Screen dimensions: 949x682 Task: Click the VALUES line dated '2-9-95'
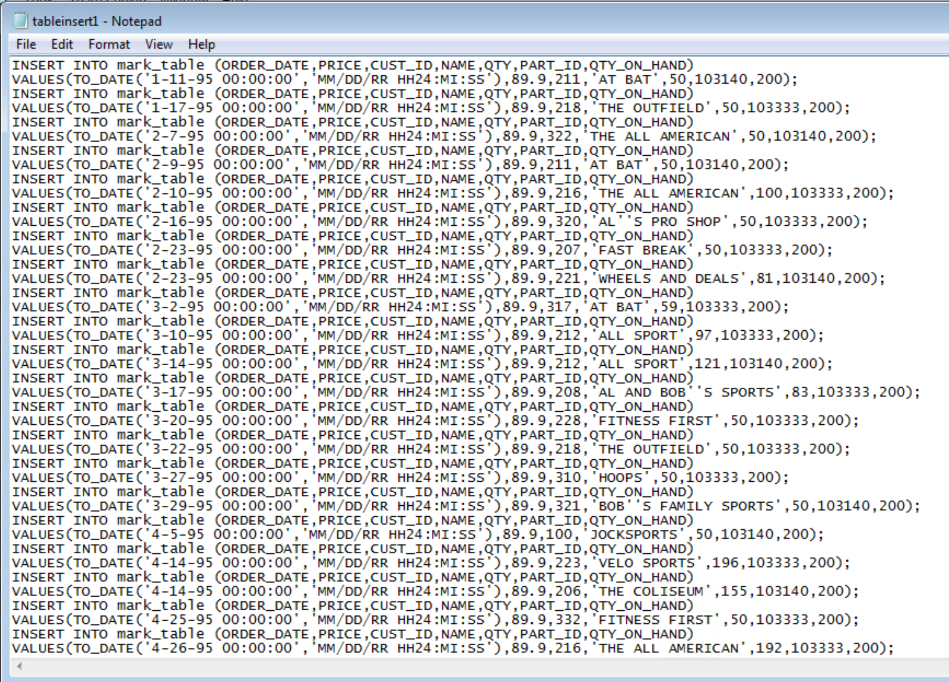400,165
